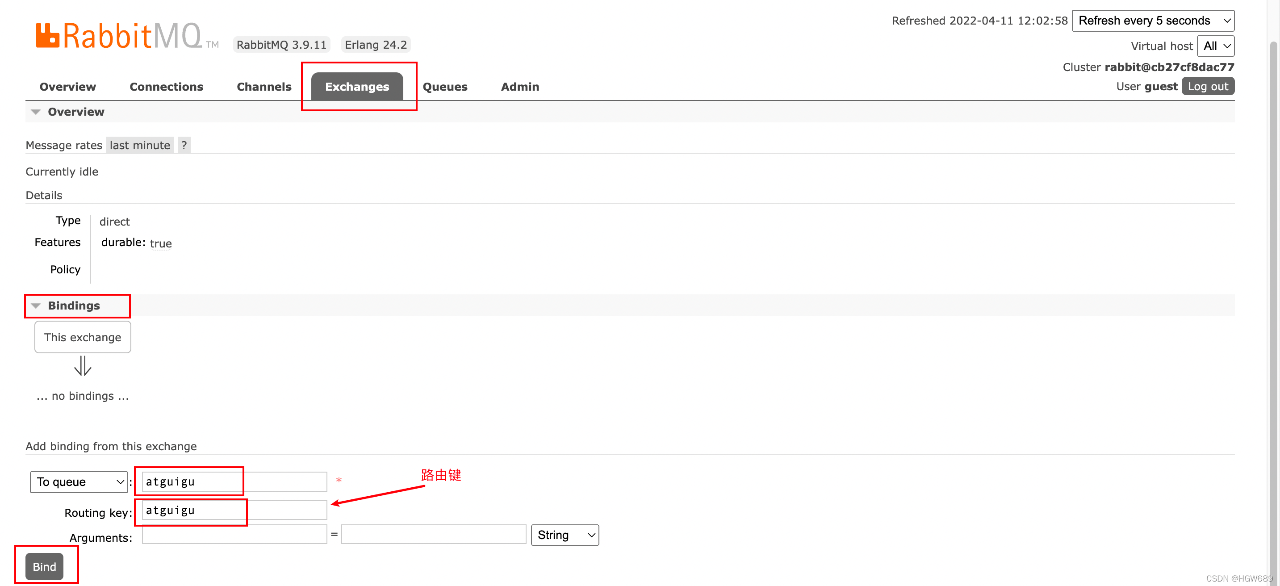The image size is (1280, 586).
Task: Click the Channels navigation tab icon
Action: 264,86
